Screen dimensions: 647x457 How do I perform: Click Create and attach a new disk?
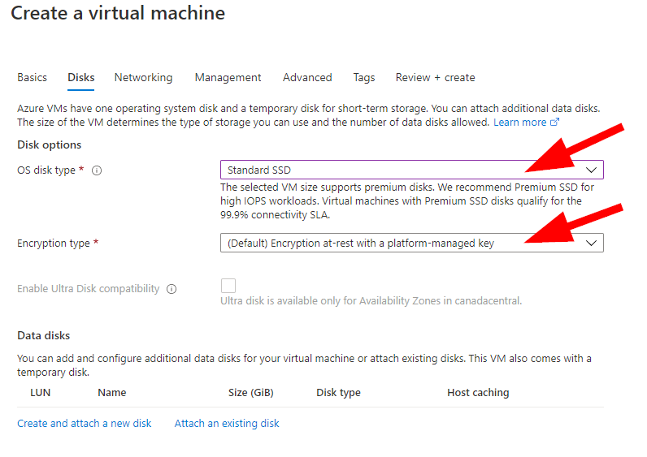pos(85,423)
